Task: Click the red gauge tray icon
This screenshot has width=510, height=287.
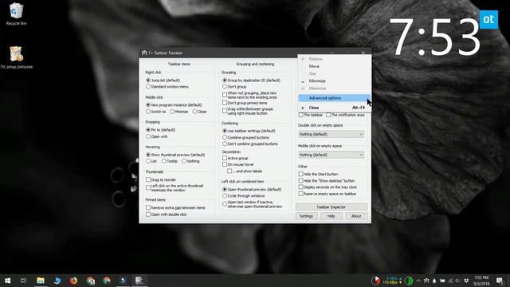Action: point(375,281)
